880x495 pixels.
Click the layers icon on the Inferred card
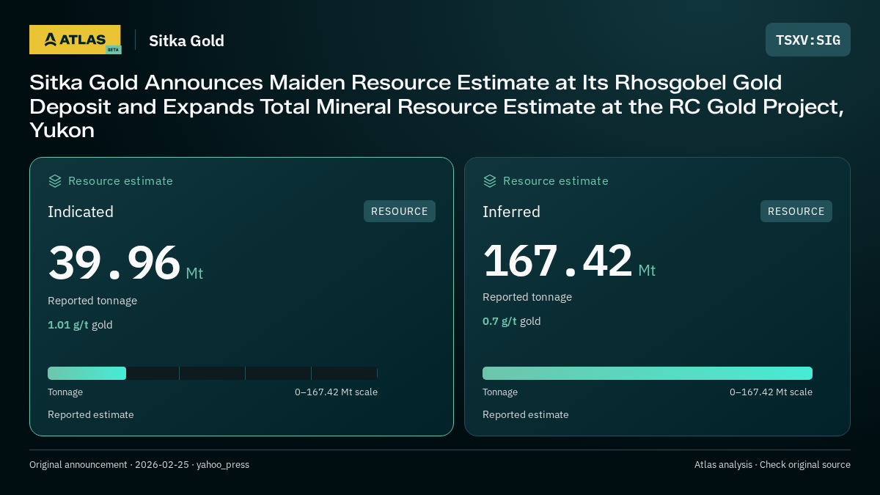490,181
